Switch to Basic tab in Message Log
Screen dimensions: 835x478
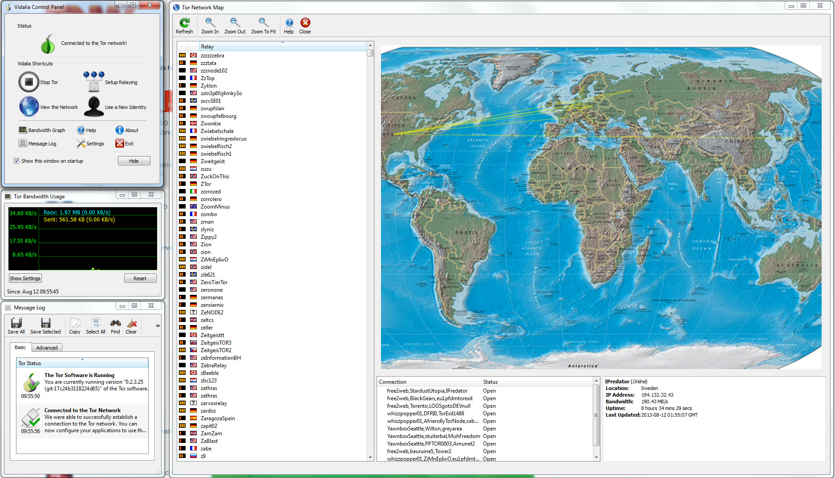coord(20,347)
